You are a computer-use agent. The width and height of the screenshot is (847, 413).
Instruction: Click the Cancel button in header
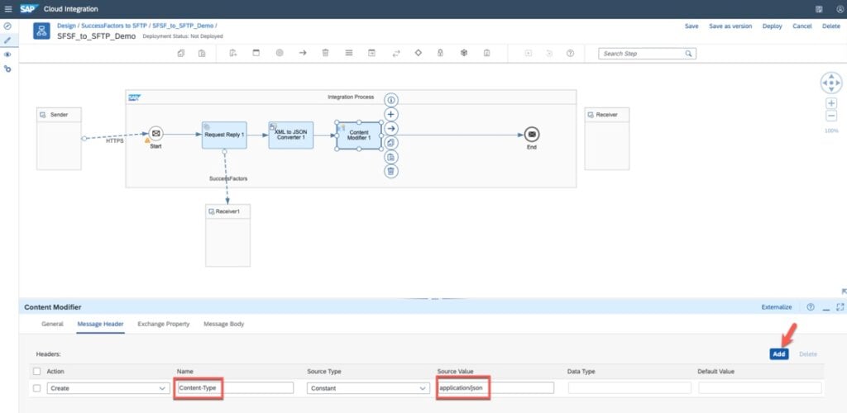[x=802, y=26]
